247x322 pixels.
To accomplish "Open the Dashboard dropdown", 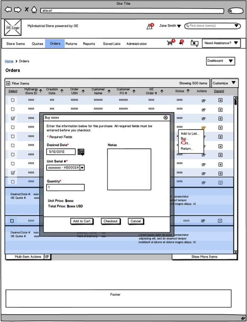I will (x=220, y=61).
